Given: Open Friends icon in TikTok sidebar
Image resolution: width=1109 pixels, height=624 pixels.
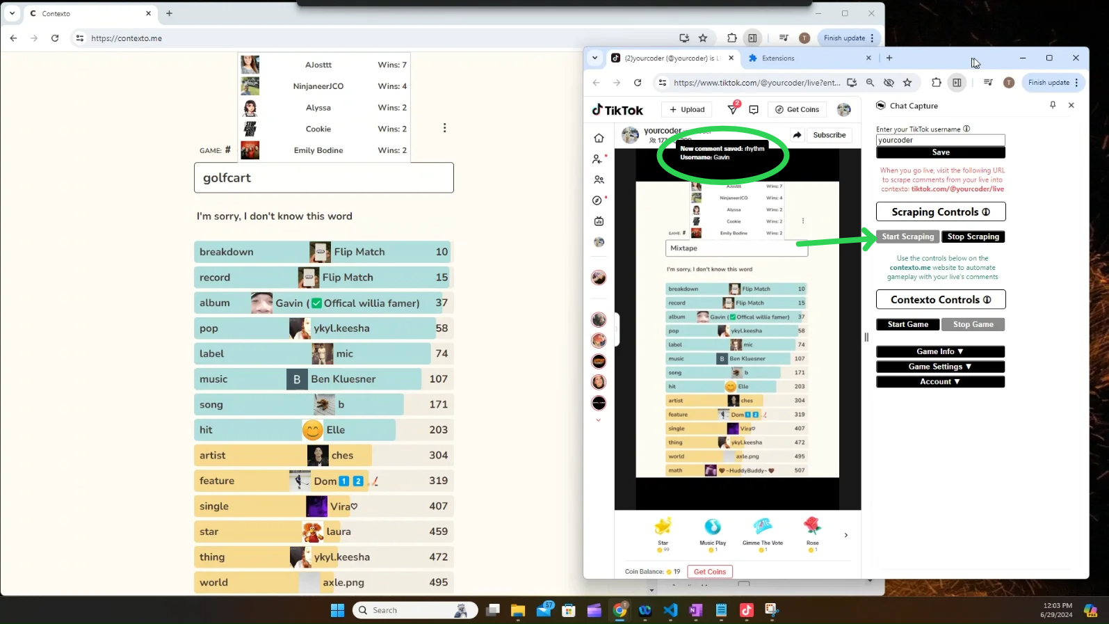Looking at the screenshot, I should pyautogui.click(x=599, y=179).
